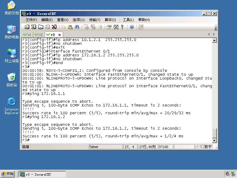The image size is (237, 178).
Task: Click the Print Selection toolbar icon
Action: [x=93, y=27]
